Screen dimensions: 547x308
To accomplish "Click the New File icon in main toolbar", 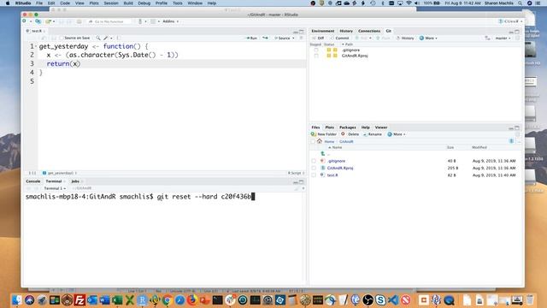I will [25, 21].
